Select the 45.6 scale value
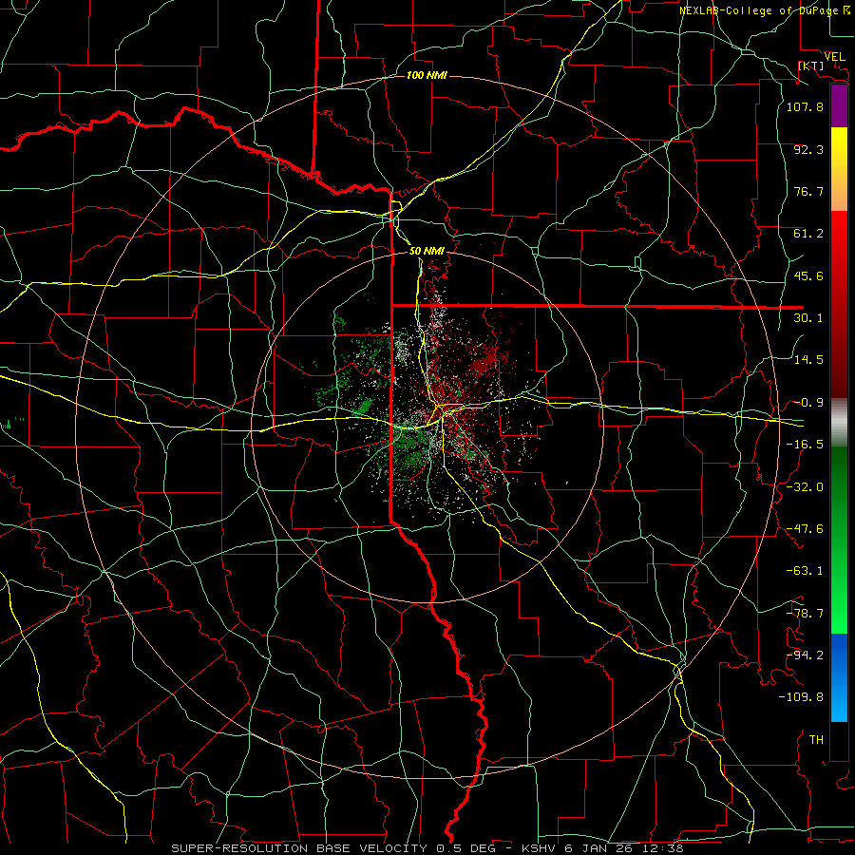The image size is (855, 855). tap(808, 275)
